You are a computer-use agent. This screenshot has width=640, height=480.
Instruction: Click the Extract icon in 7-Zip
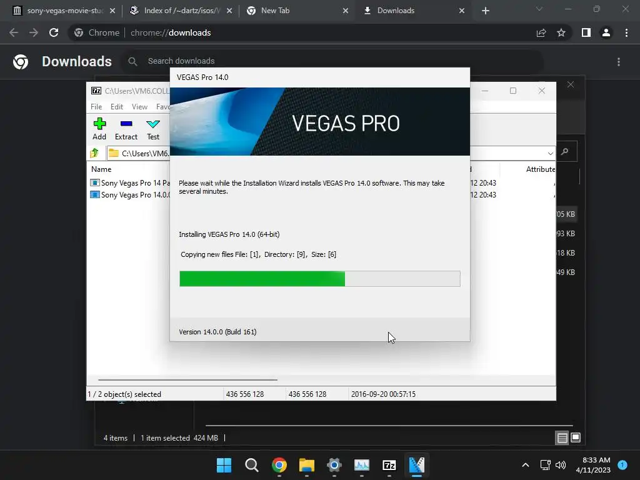pyautogui.click(x=126, y=129)
